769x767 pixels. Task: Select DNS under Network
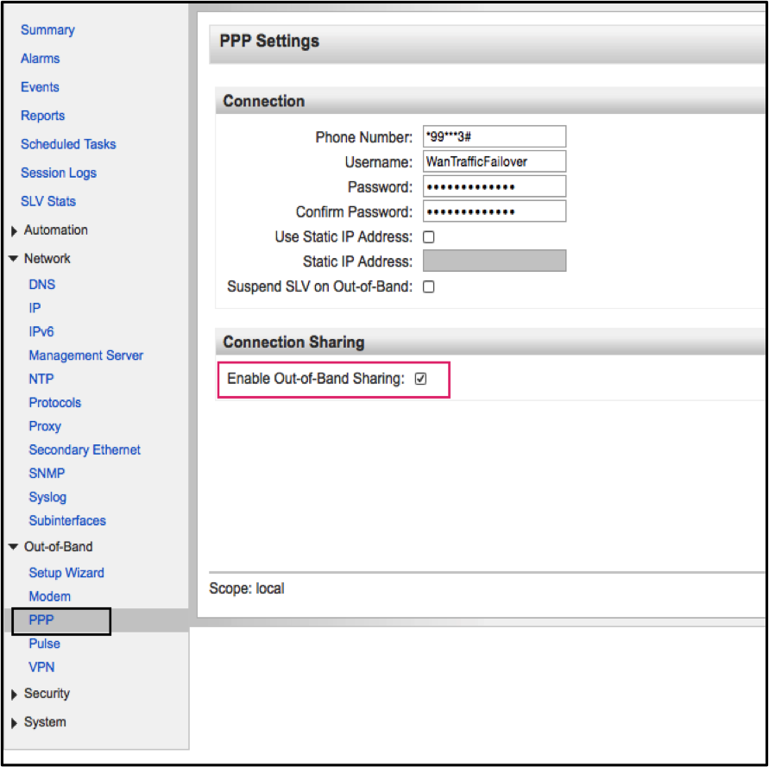[41, 284]
